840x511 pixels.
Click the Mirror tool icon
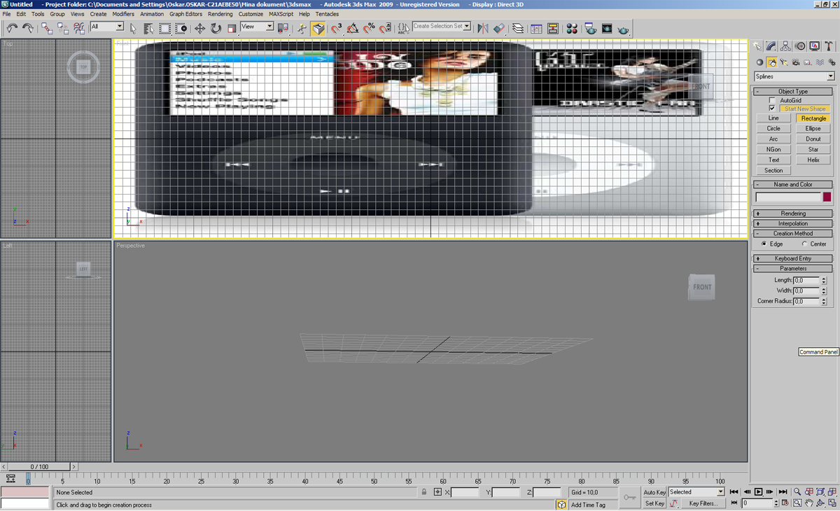tap(482, 28)
